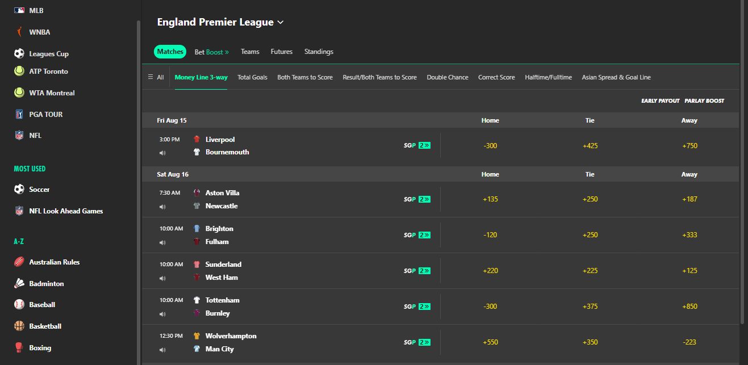This screenshot has width=748, height=365.
Task: Select the Badminton shuttlecock icon
Action: 18,283
